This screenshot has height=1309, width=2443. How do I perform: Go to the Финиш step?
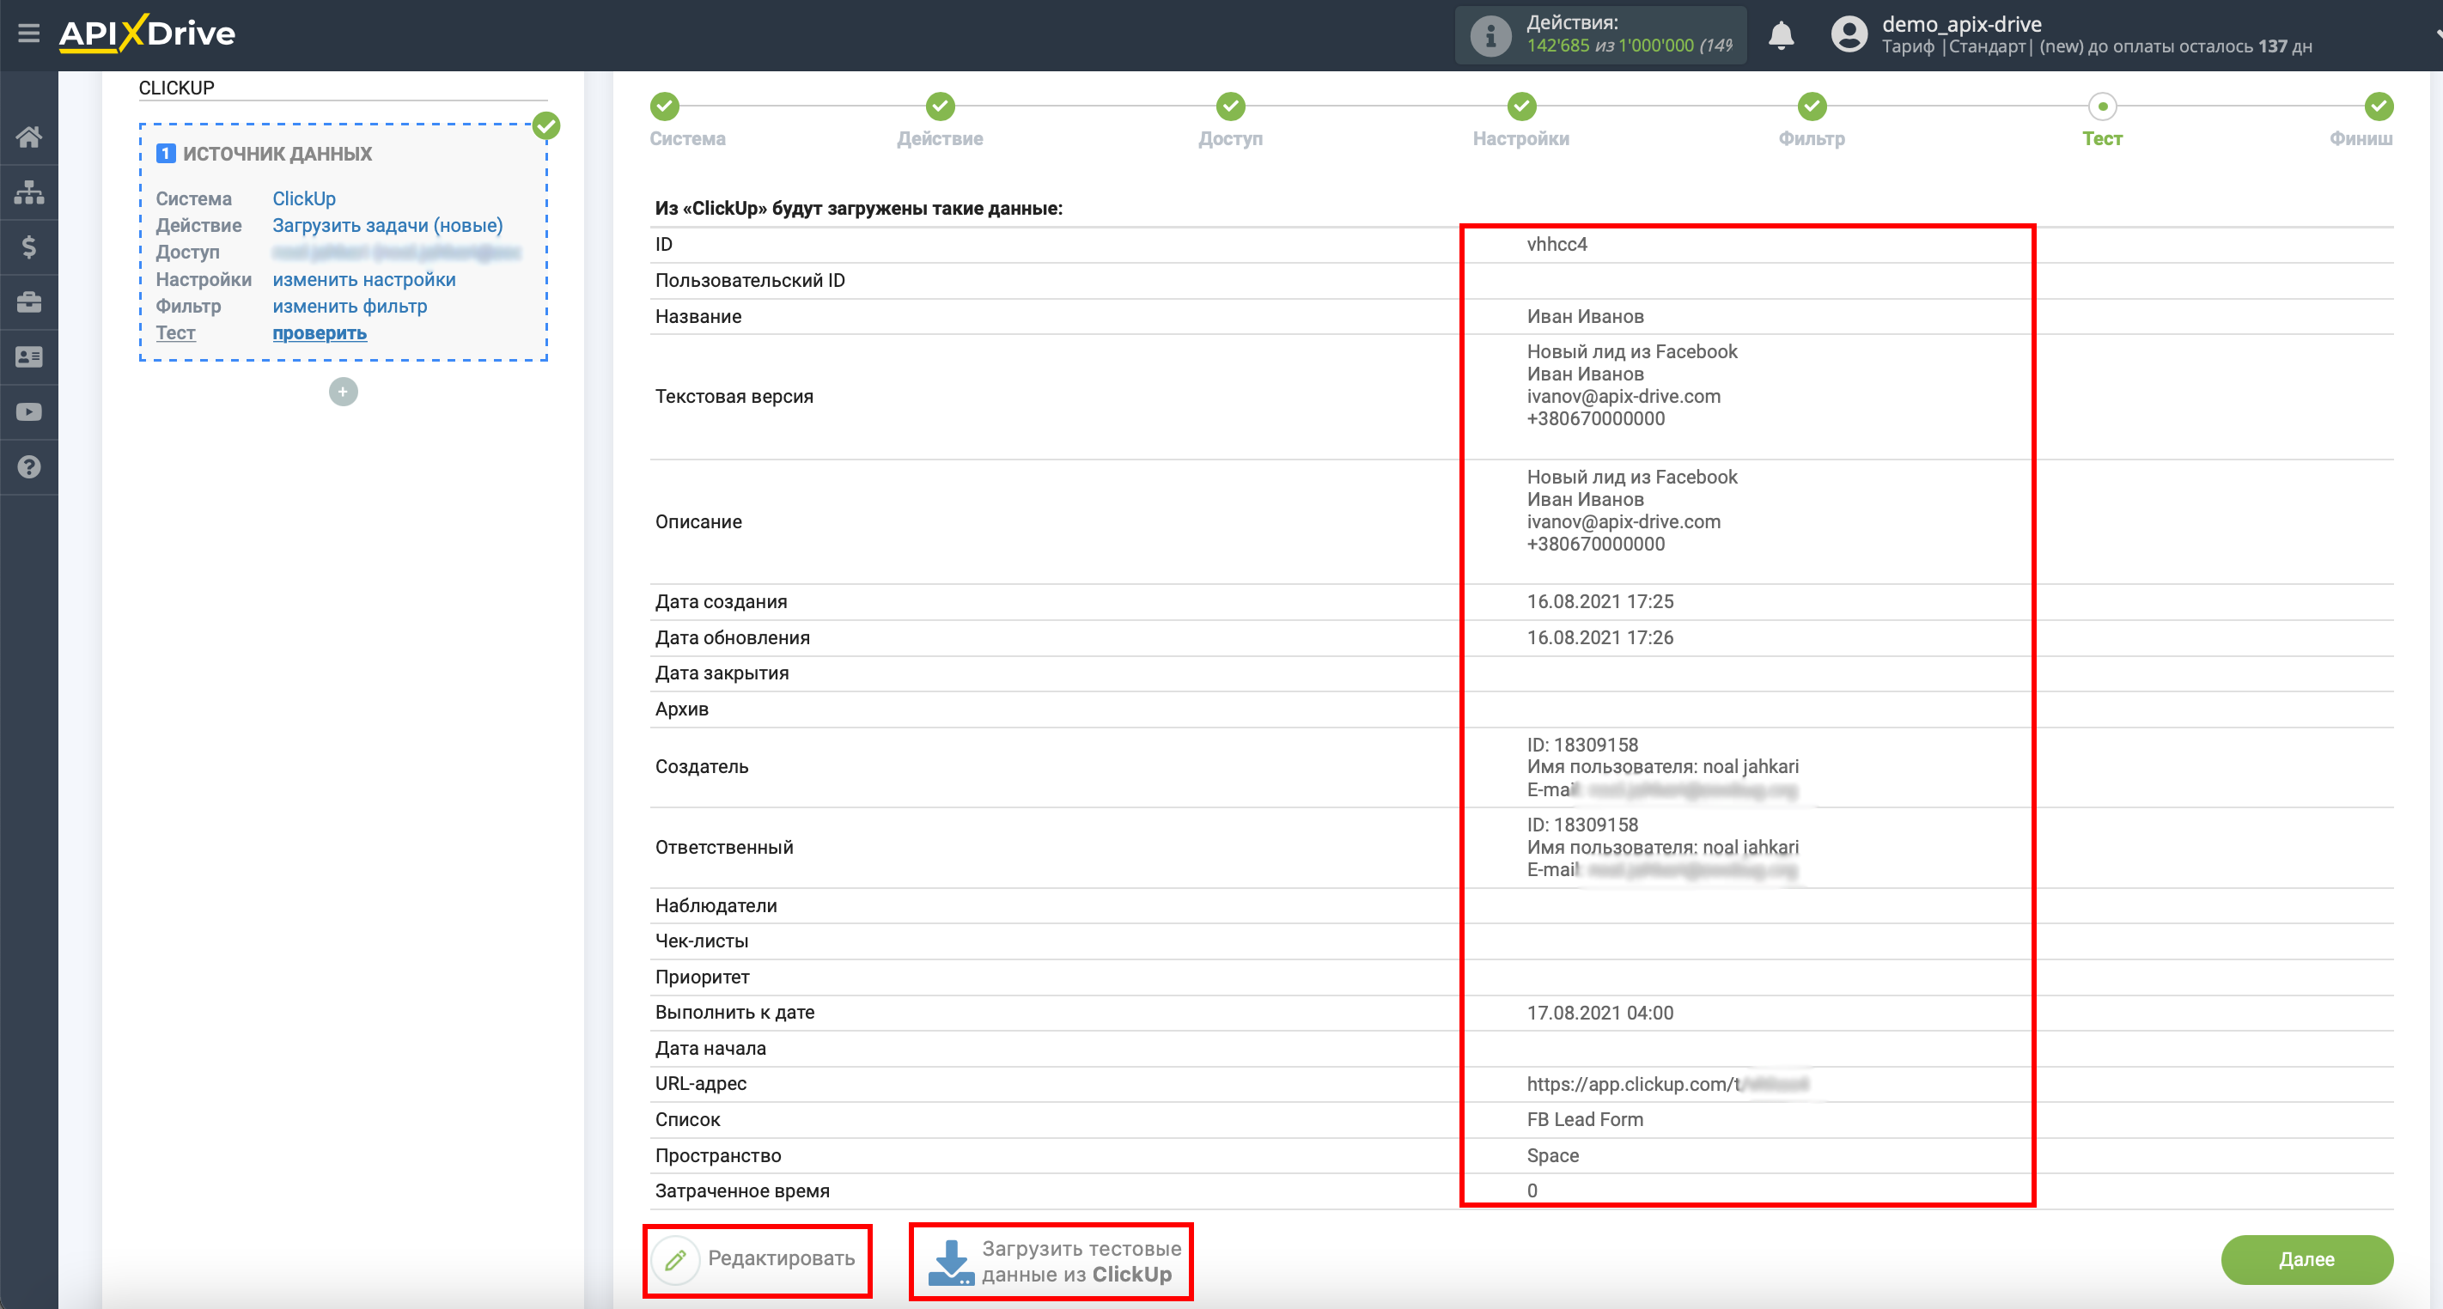2361,119
